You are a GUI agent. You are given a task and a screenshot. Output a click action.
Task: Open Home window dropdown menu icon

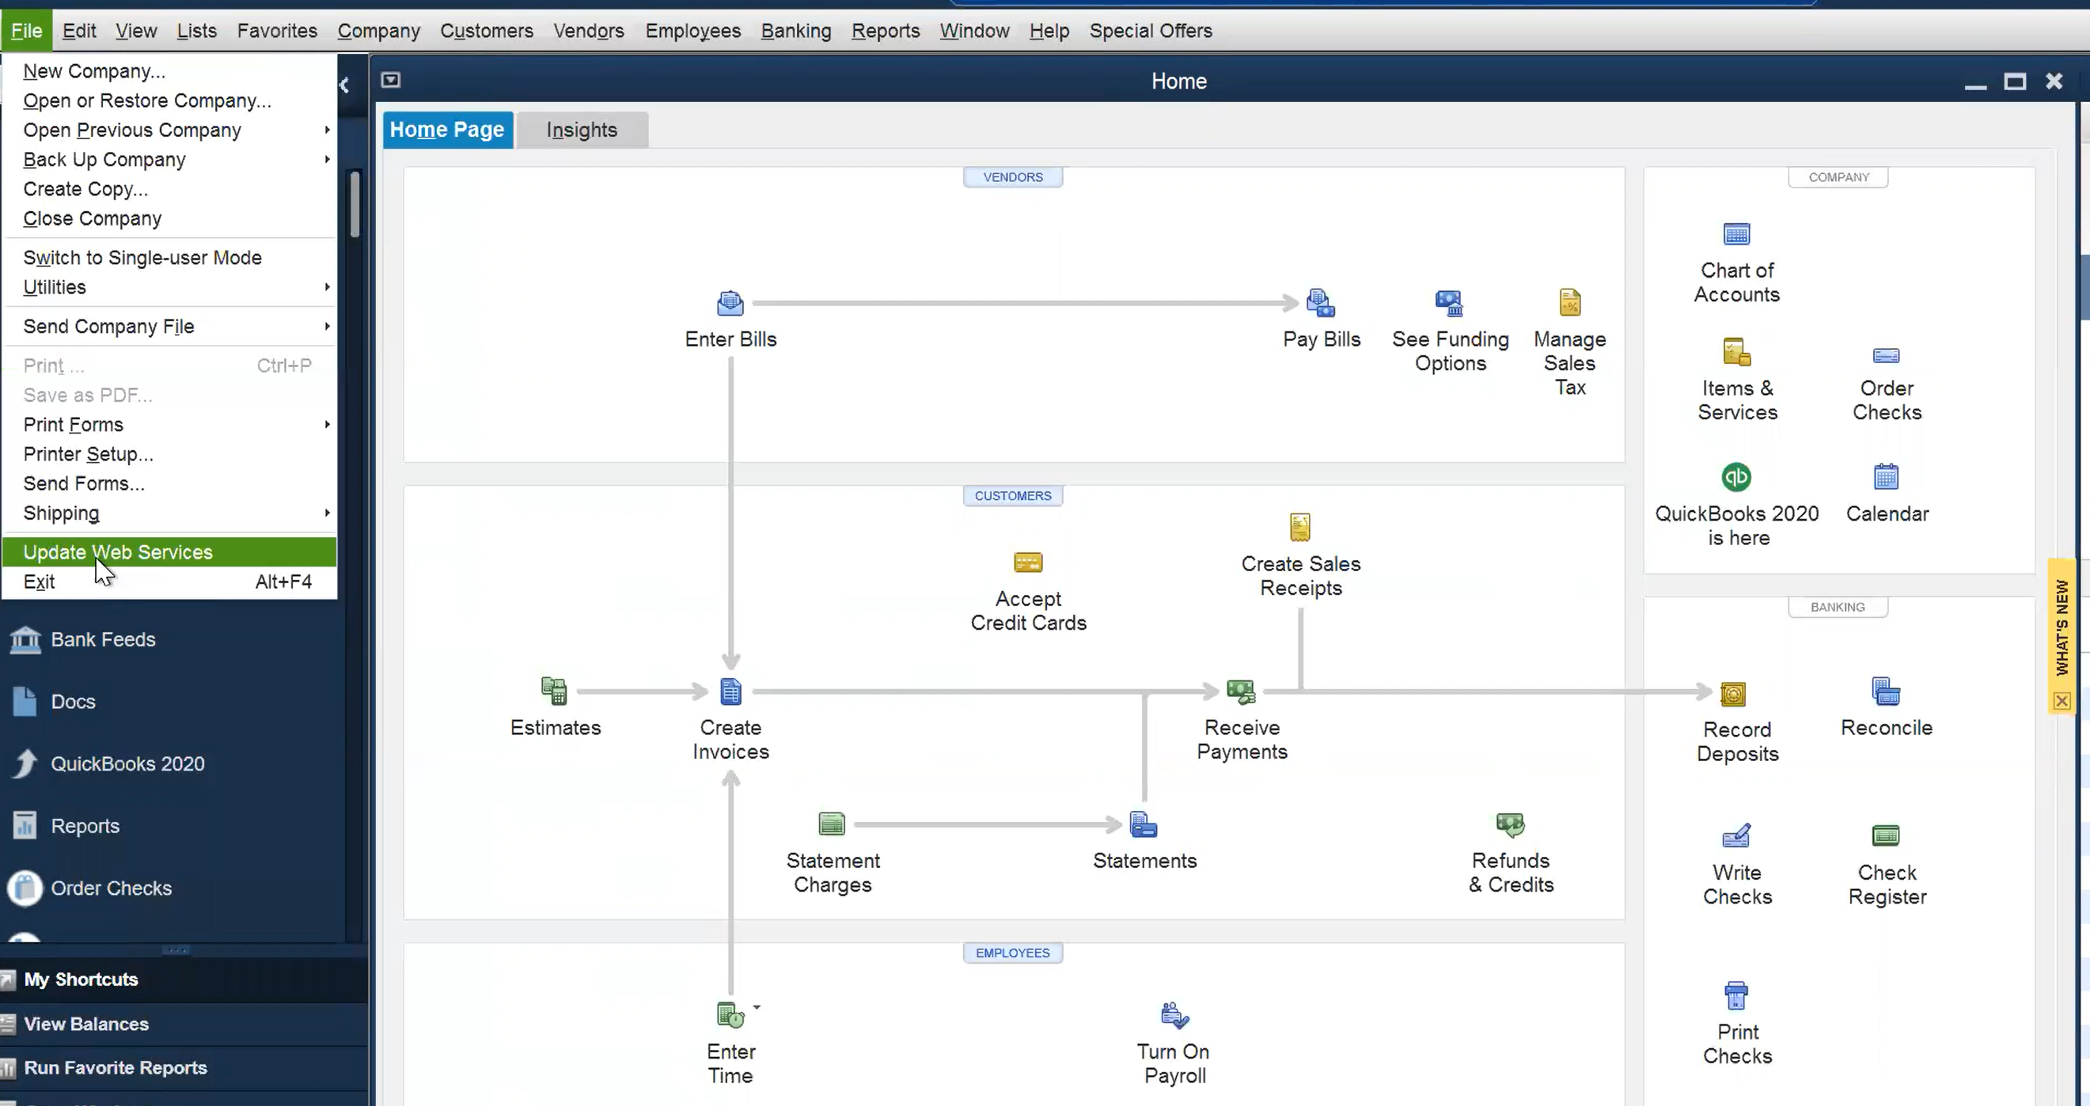[391, 79]
